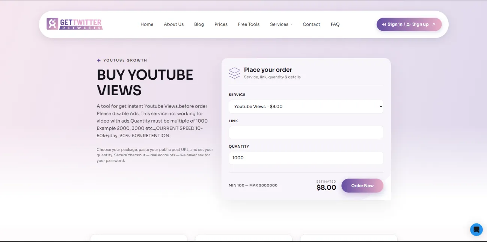This screenshot has width=487, height=242.
Task: Click the stacked layers order icon
Action: click(234, 73)
